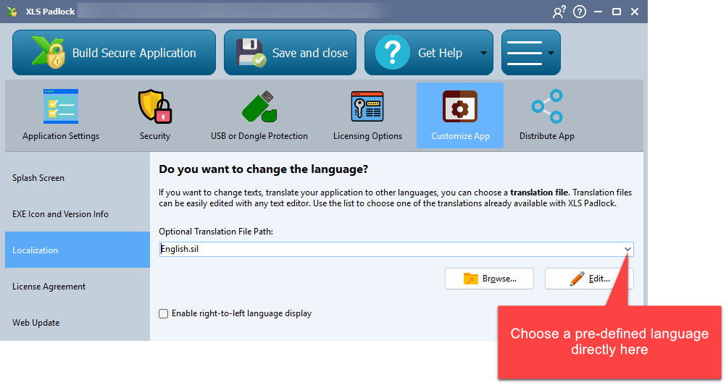726x385 pixels.
Task: Open the Web Update page
Action: [x=36, y=323]
